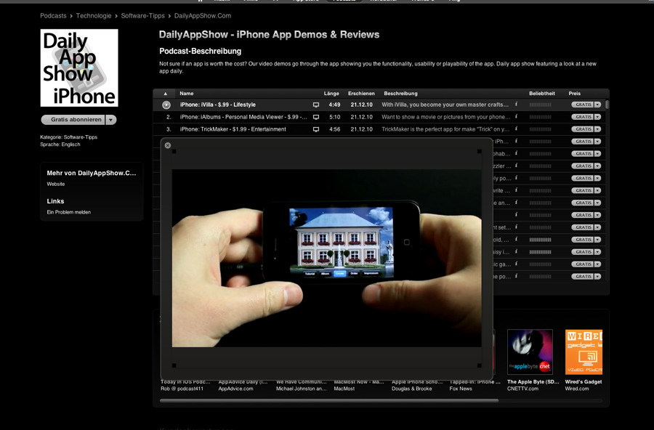Viewport: 654px width, 430px height.
Task: Sort episodes by the Beschreibung column
Action: point(400,94)
